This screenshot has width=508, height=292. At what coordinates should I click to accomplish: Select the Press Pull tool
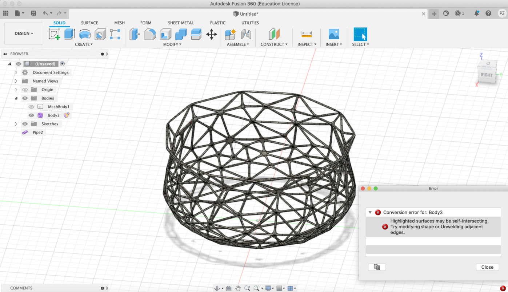(x=135, y=34)
